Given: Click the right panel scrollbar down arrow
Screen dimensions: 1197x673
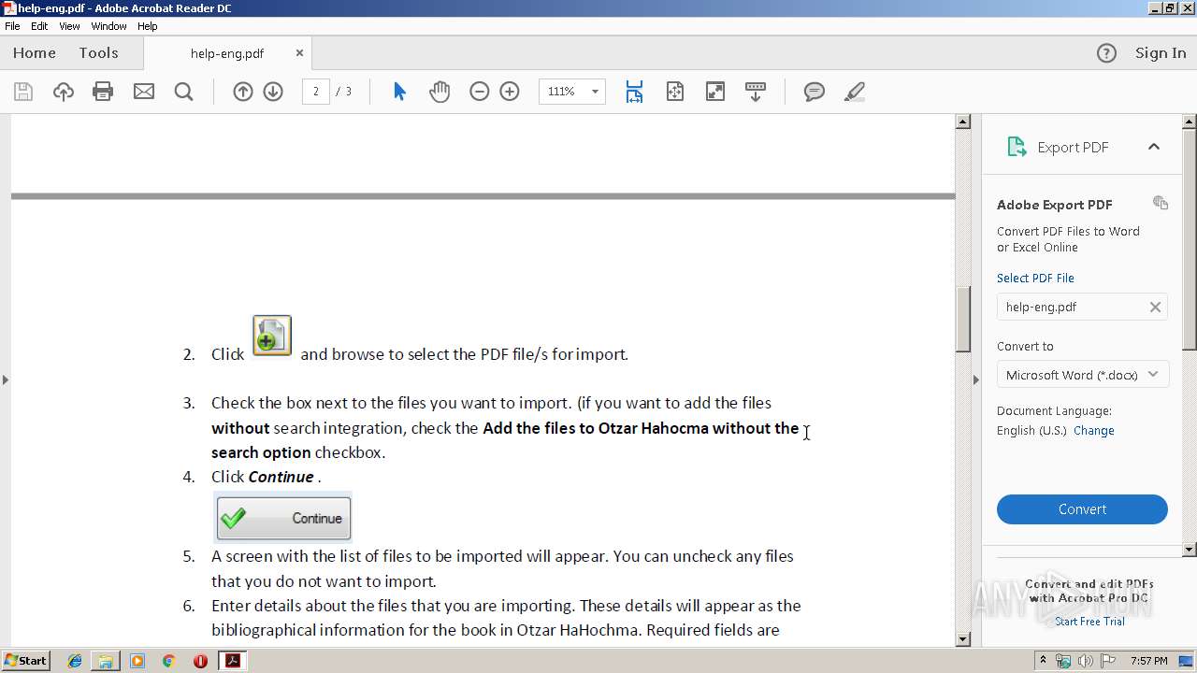Looking at the screenshot, I should pyautogui.click(x=1190, y=550).
